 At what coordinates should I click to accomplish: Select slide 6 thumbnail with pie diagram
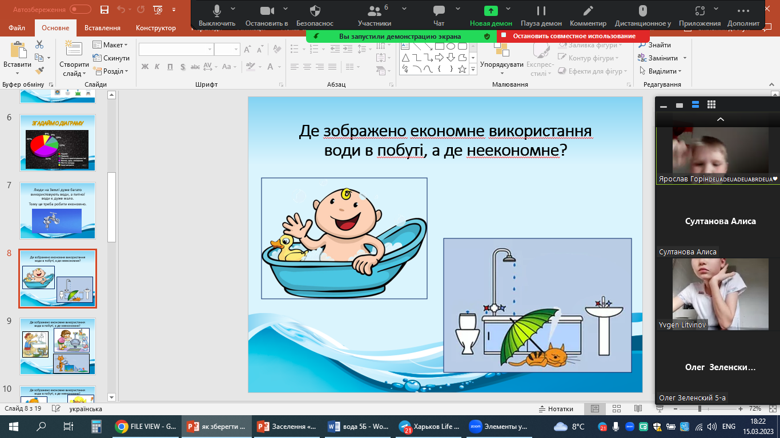click(x=58, y=143)
